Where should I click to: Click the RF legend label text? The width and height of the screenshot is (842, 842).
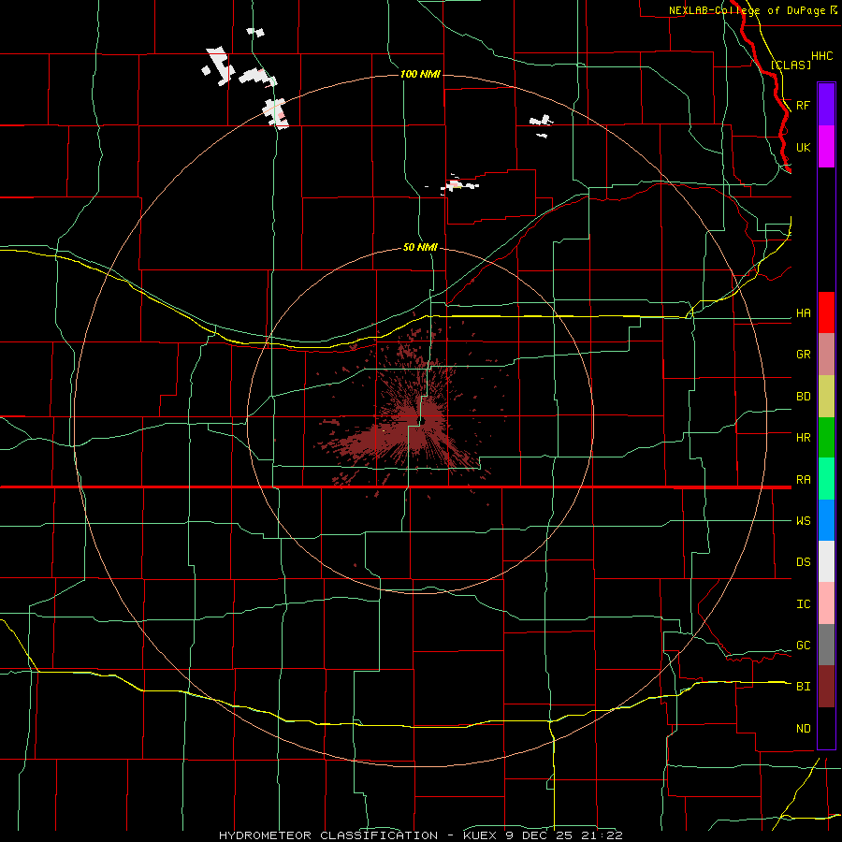(x=804, y=105)
